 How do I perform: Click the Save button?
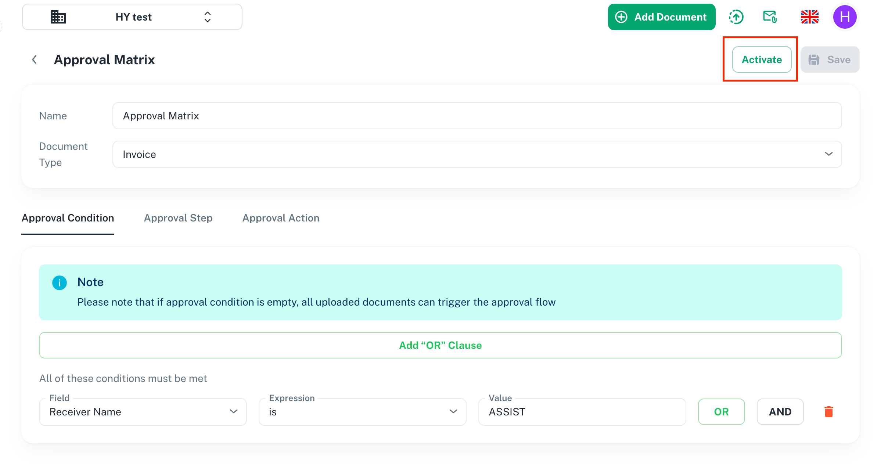tap(830, 60)
